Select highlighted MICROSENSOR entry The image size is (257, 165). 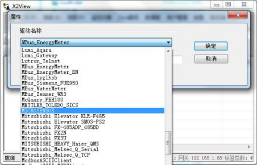coord(93,111)
